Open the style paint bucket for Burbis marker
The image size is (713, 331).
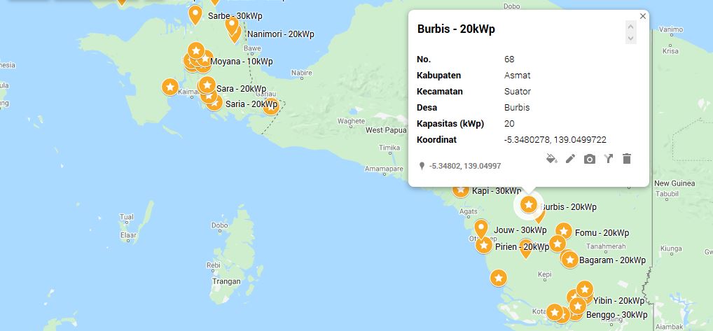tap(551, 159)
